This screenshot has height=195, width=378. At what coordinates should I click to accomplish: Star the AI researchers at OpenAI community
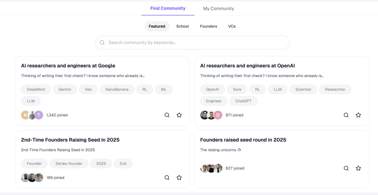(358, 115)
